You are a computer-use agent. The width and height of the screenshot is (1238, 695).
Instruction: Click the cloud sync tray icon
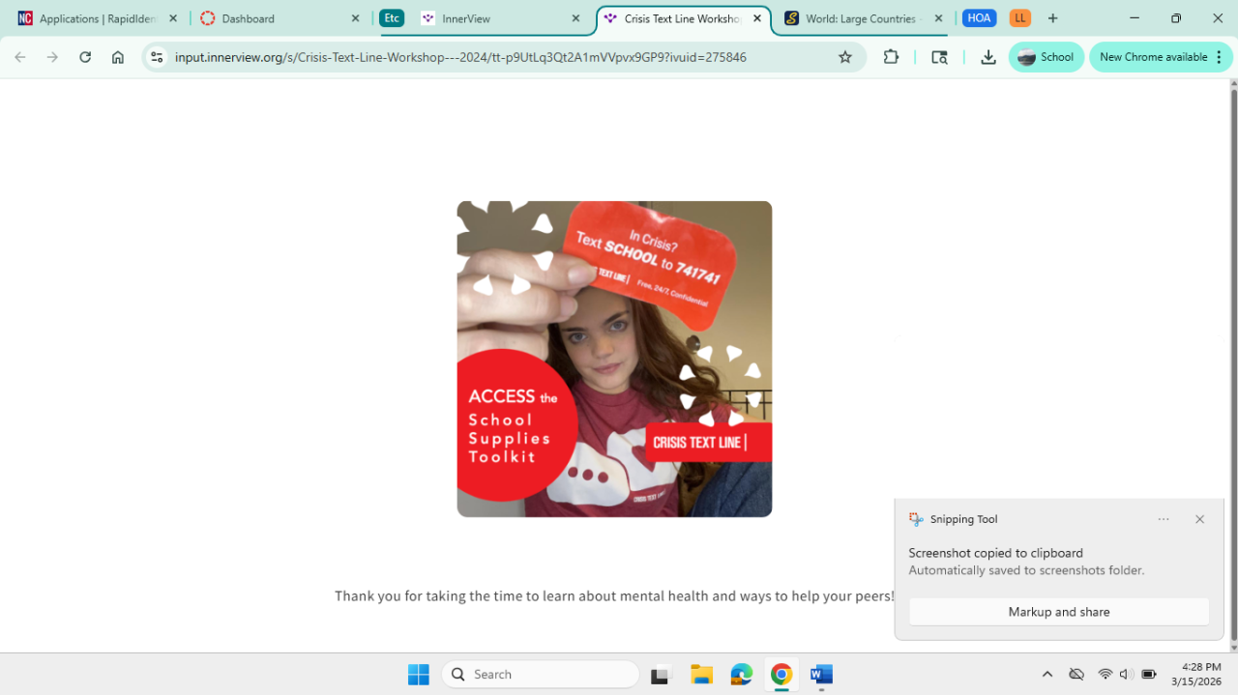(x=1076, y=675)
